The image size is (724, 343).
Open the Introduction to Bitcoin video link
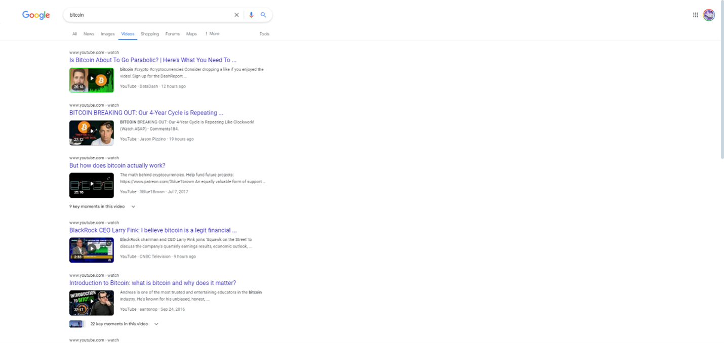coord(152,283)
